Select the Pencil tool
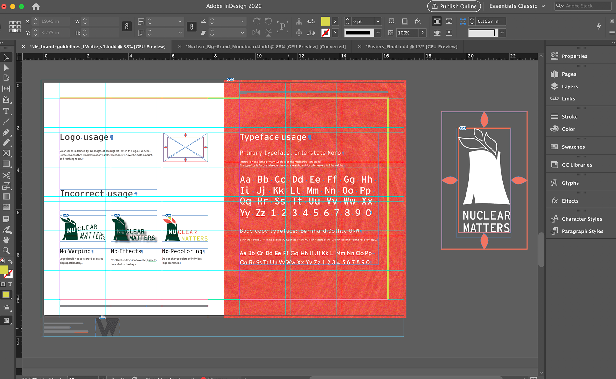616x379 pixels. click(x=6, y=143)
